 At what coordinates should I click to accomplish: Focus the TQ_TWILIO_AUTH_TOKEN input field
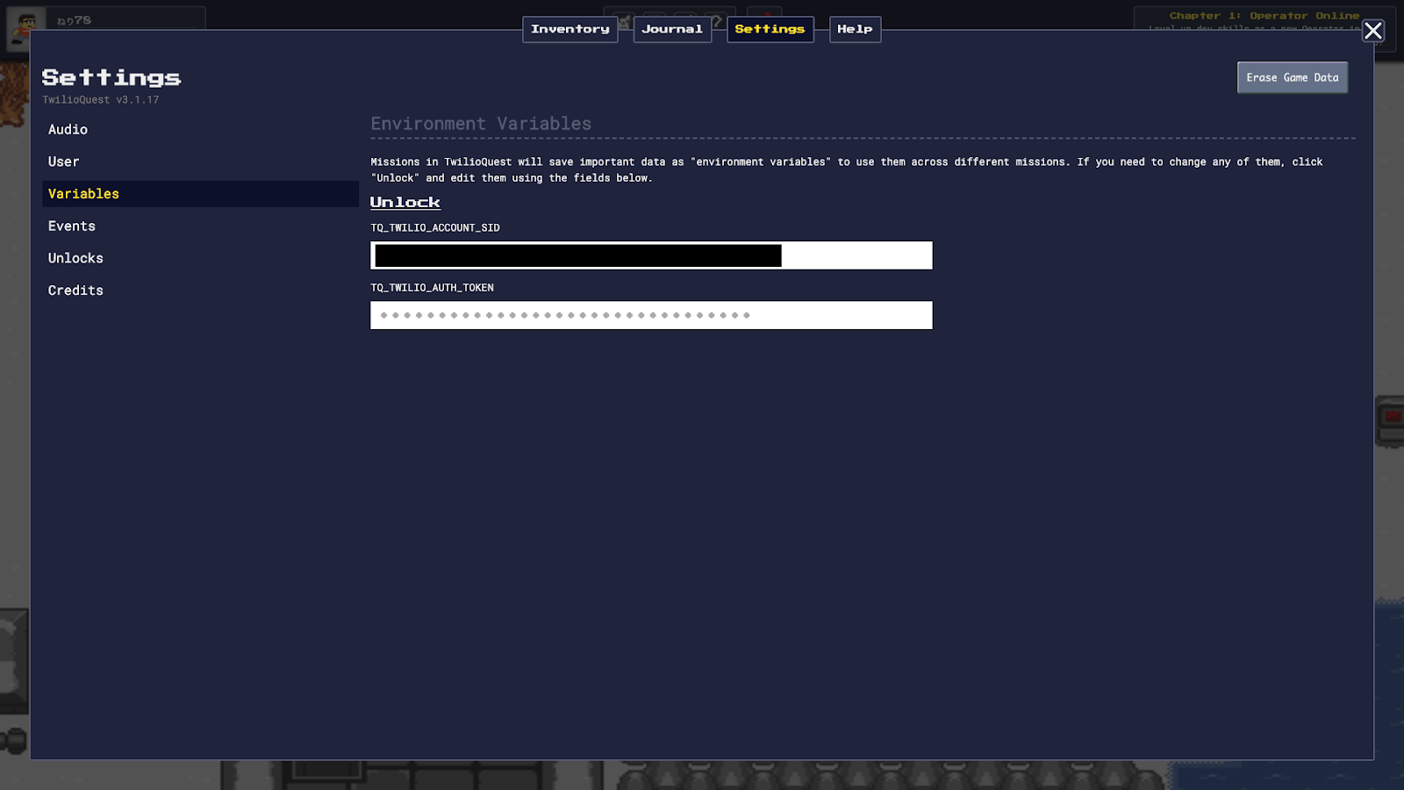651,315
